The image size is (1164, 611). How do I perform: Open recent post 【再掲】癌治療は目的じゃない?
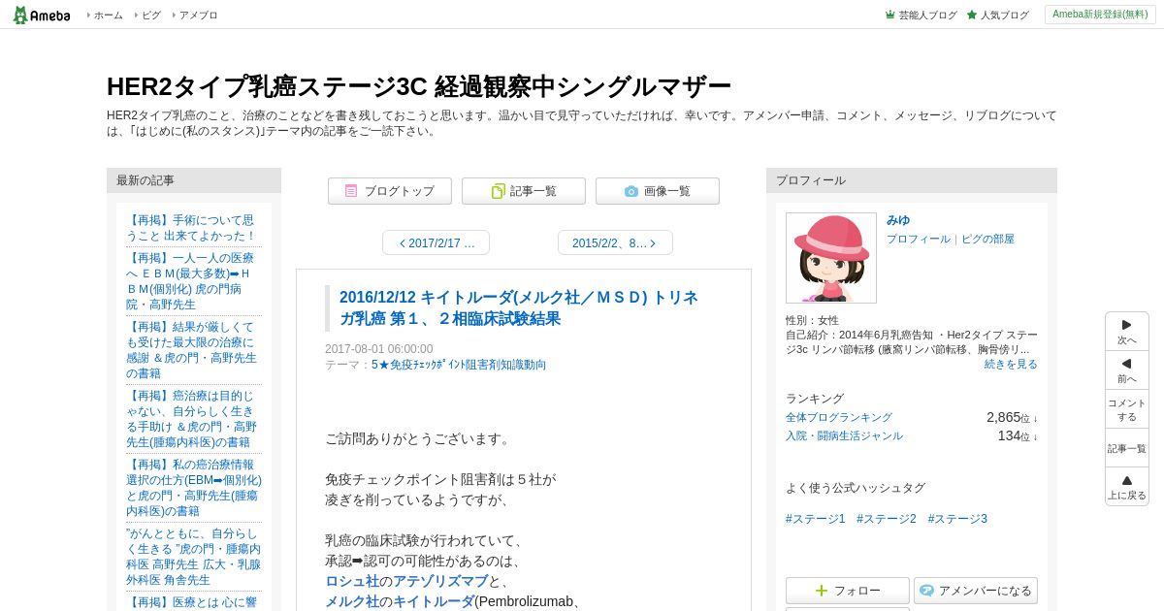pyautogui.click(x=192, y=419)
